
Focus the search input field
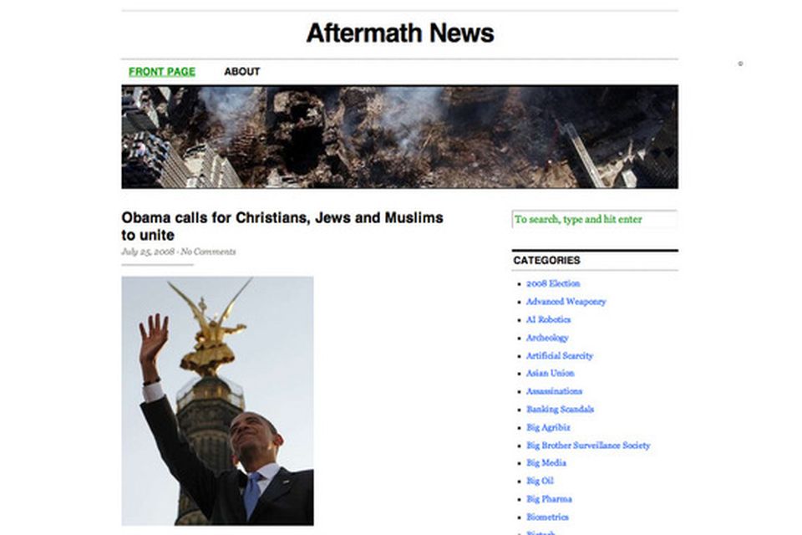594,219
